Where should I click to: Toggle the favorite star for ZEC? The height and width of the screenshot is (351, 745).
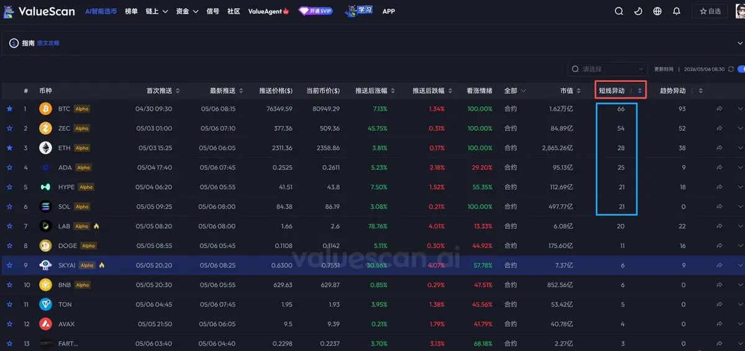tap(9, 128)
